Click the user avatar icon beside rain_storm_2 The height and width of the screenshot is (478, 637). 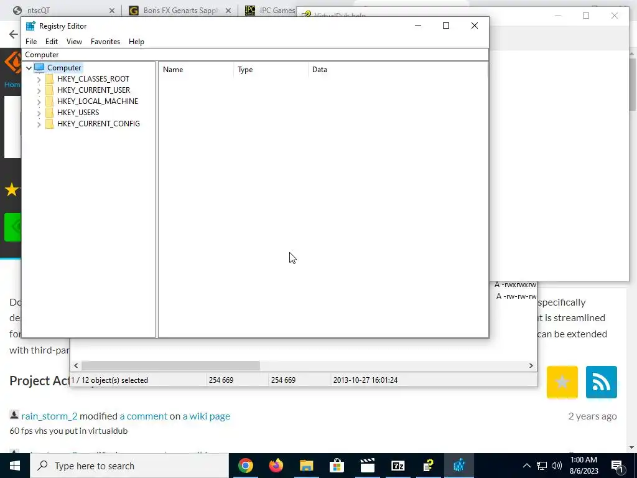click(14, 415)
